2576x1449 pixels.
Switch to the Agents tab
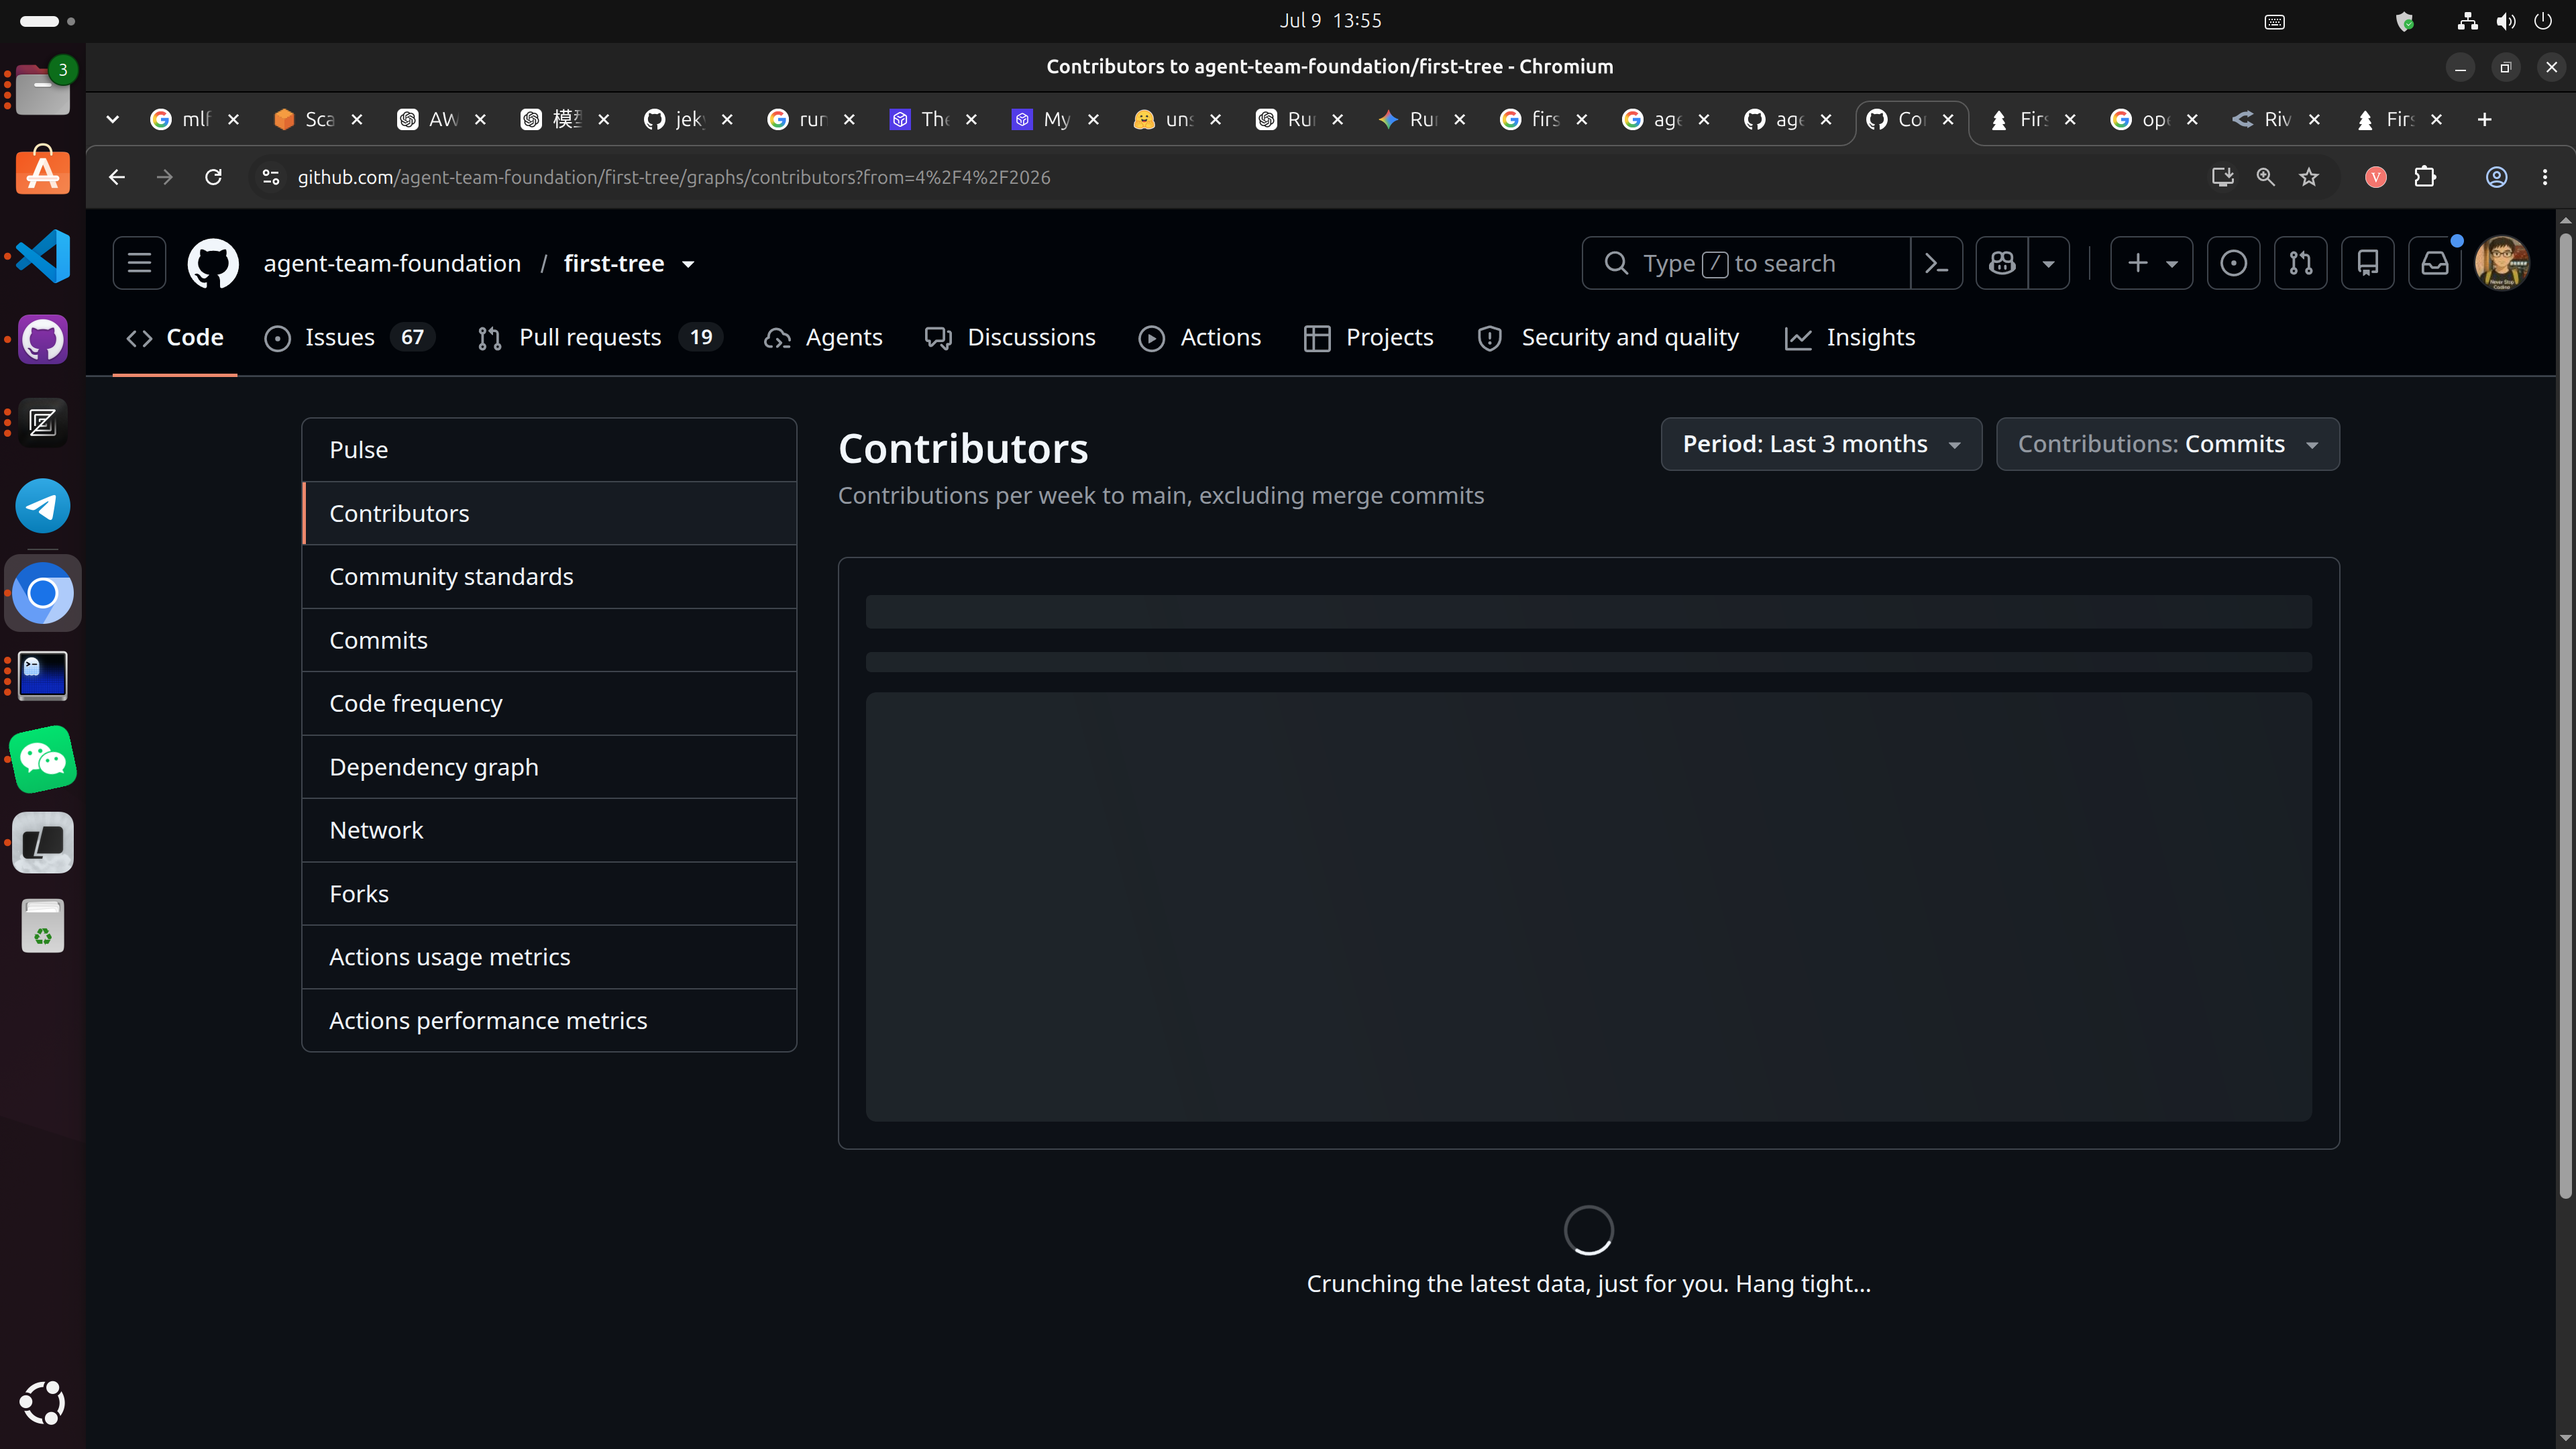click(x=823, y=337)
